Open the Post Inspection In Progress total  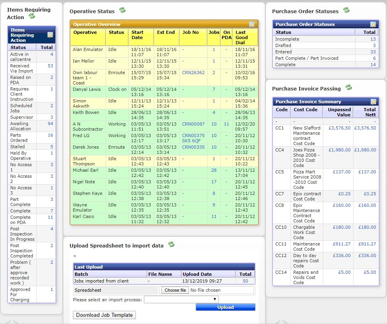tap(51, 229)
